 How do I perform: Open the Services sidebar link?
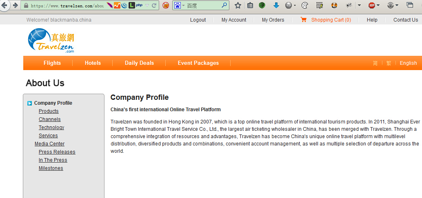(x=48, y=136)
